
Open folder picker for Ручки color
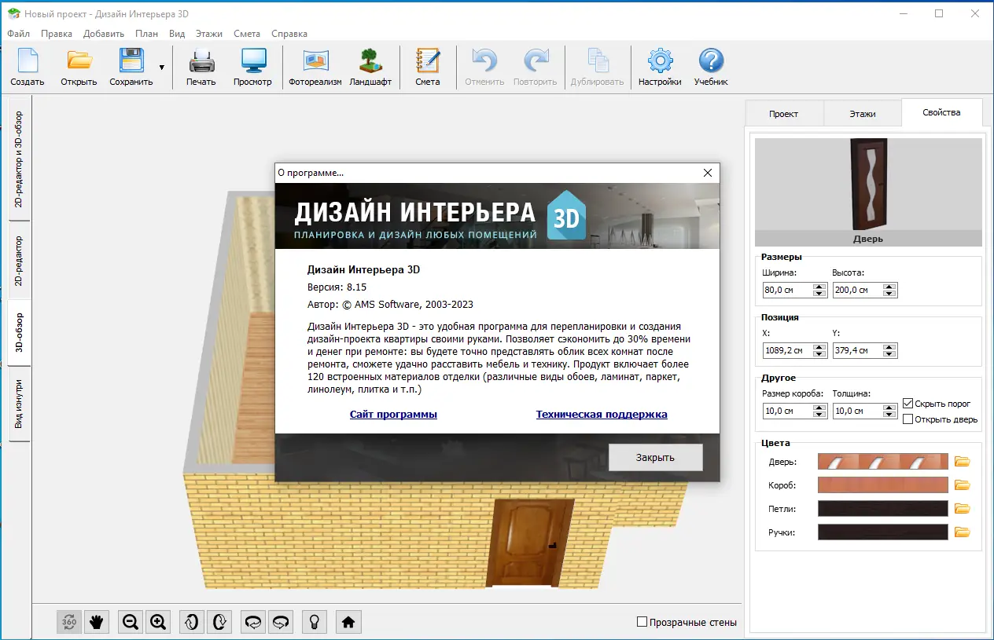pos(962,532)
